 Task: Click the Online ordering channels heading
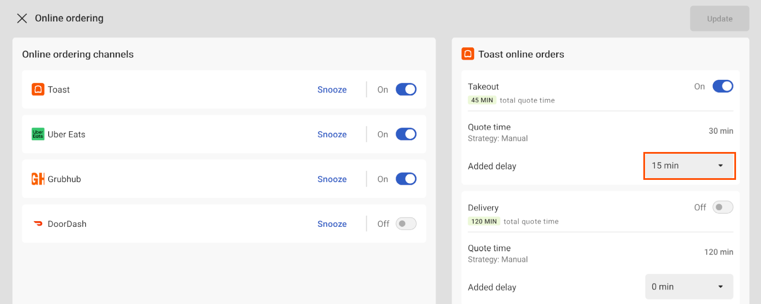[78, 54]
